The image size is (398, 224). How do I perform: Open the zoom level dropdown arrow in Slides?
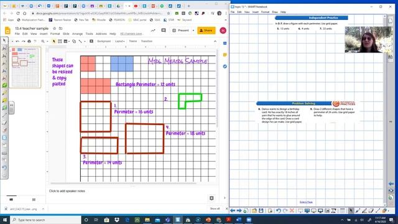(x=47, y=42)
